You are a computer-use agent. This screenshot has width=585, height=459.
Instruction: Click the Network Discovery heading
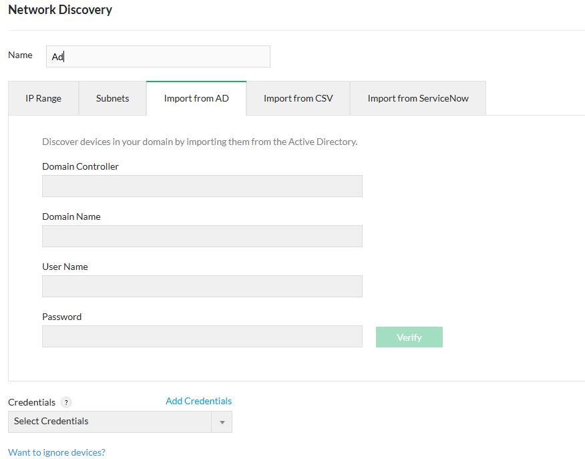(x=60, y=10)
